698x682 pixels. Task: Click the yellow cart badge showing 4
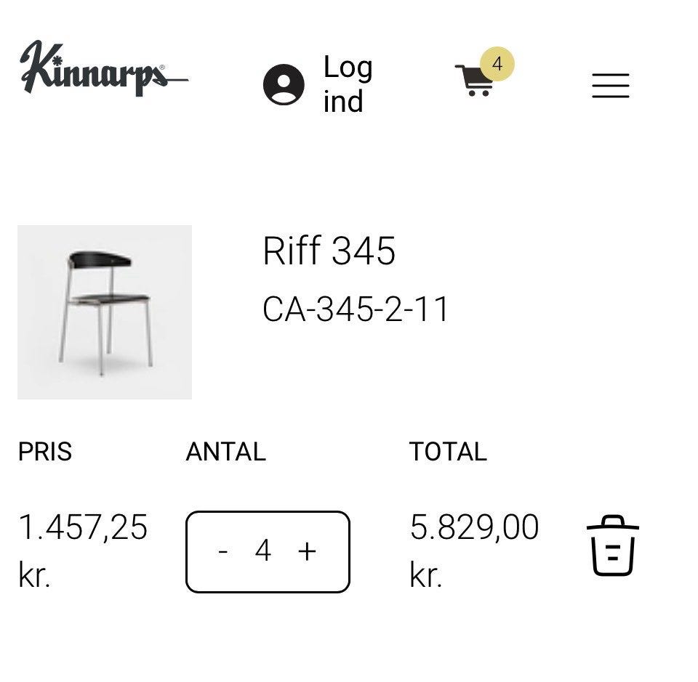coord(497,64)
